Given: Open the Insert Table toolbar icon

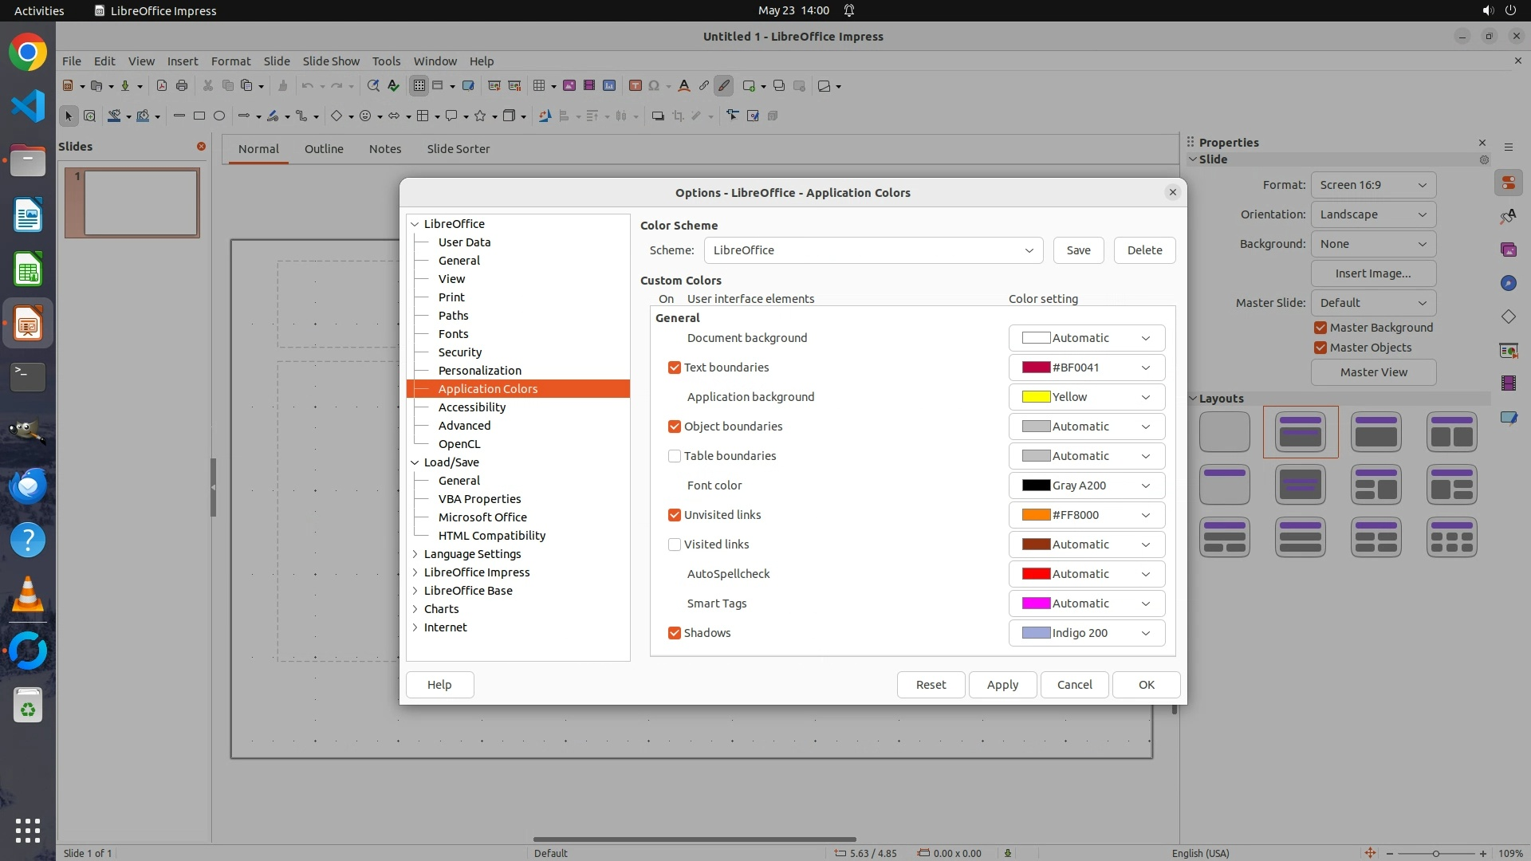Looking at the screenshot, I should [x=540, y=86].
